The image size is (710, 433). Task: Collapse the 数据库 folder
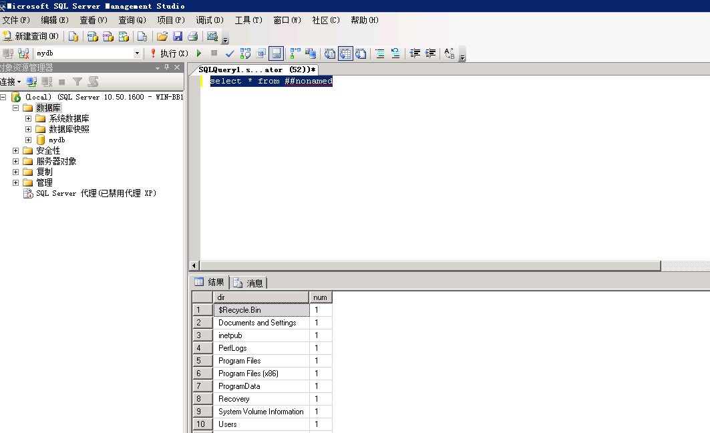point(16,108)
